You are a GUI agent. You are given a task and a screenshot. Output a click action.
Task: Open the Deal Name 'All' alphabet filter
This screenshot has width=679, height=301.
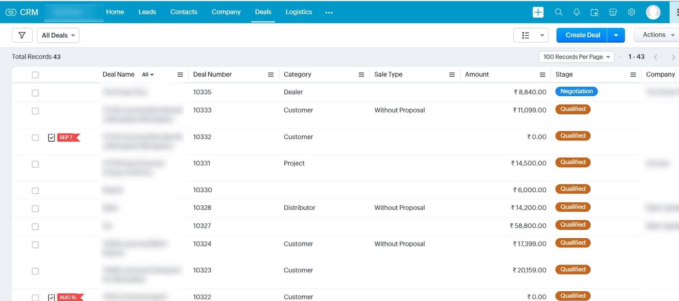click(x=148, y=75)
